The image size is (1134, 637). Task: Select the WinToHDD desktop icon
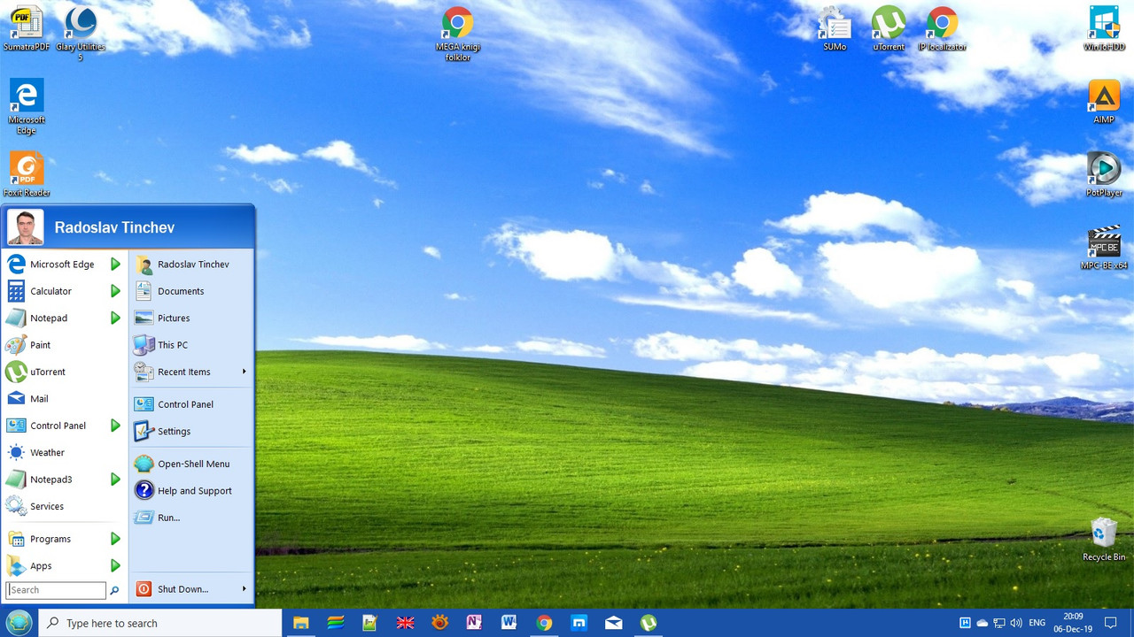(x=1104, y=28)
